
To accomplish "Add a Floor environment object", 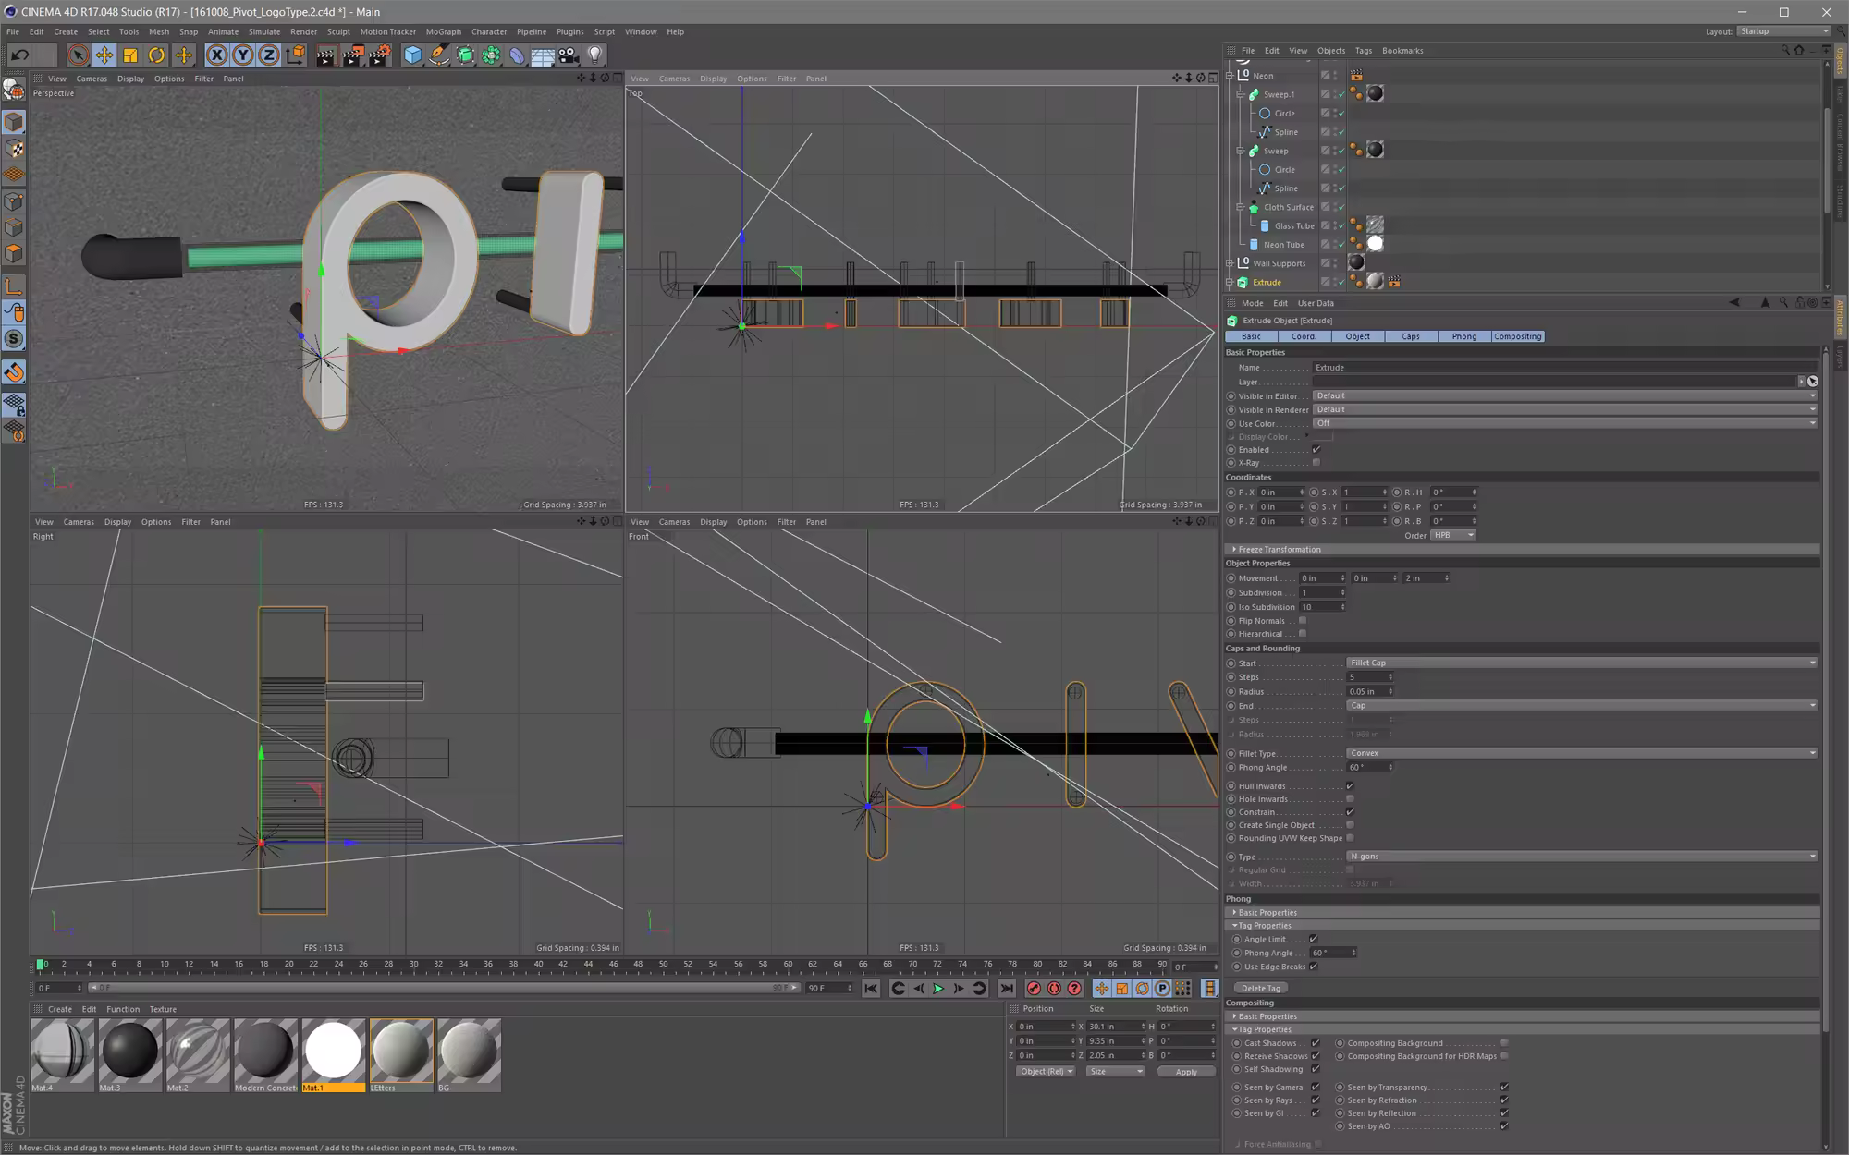I will click(543, 55).
